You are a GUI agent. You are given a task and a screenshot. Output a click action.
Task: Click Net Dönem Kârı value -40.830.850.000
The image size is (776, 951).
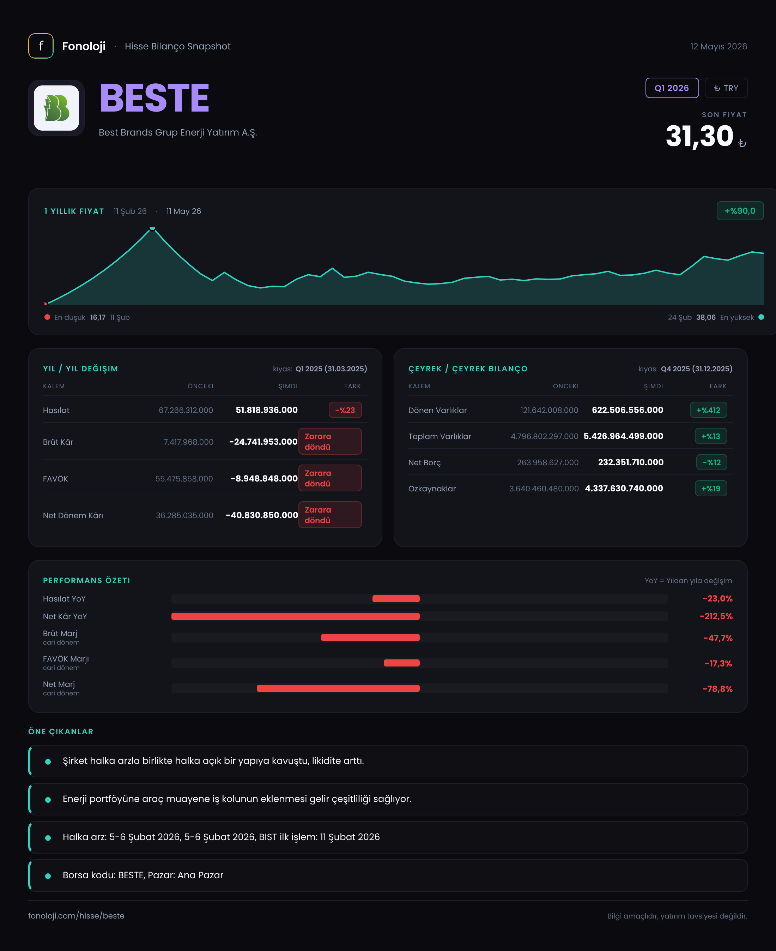262,515
